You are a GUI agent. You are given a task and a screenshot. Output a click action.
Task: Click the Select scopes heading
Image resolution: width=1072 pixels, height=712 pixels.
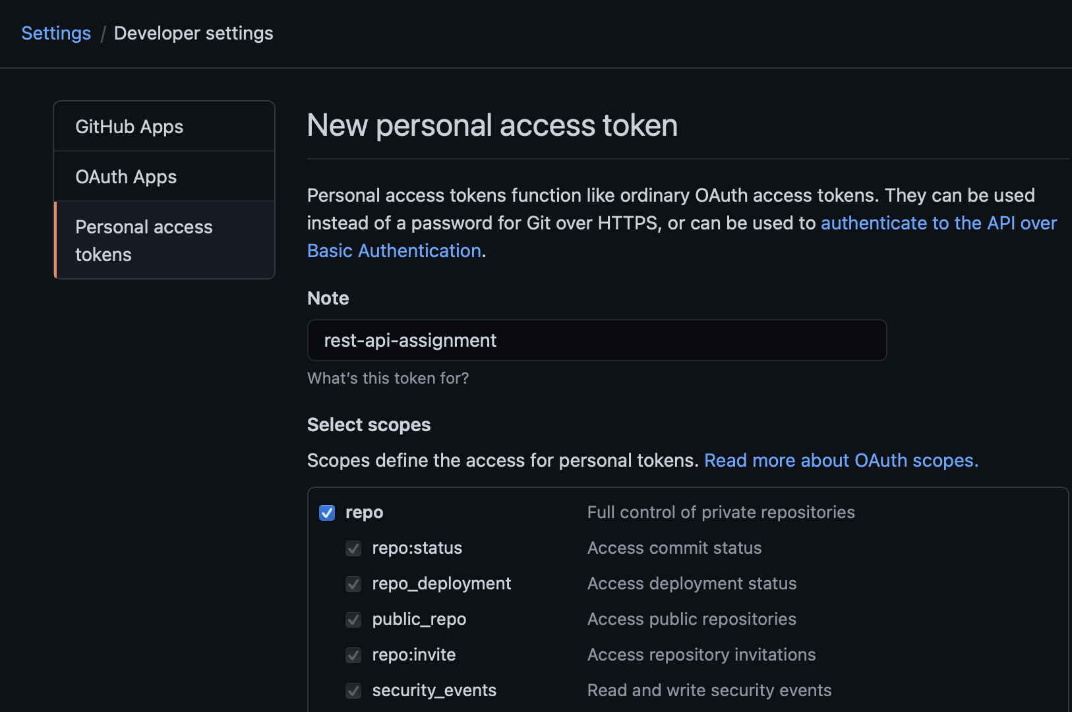pyautogui.click(x=369, y=425)
